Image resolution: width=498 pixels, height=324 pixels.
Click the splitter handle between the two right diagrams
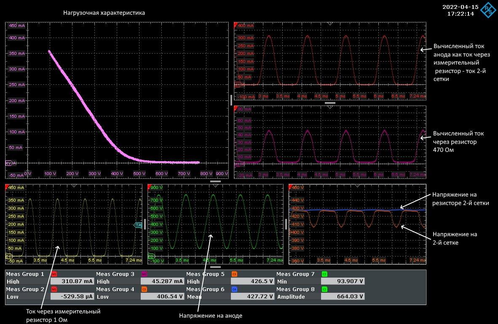(330, 103)
